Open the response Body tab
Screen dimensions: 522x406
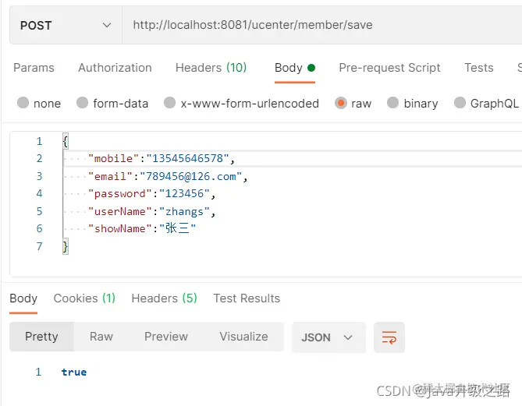(x=23, y=298)
